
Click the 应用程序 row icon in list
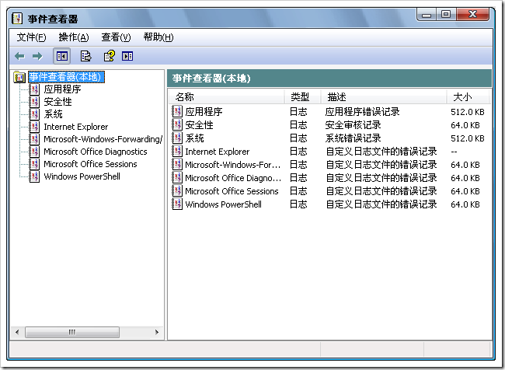(177, 111)
